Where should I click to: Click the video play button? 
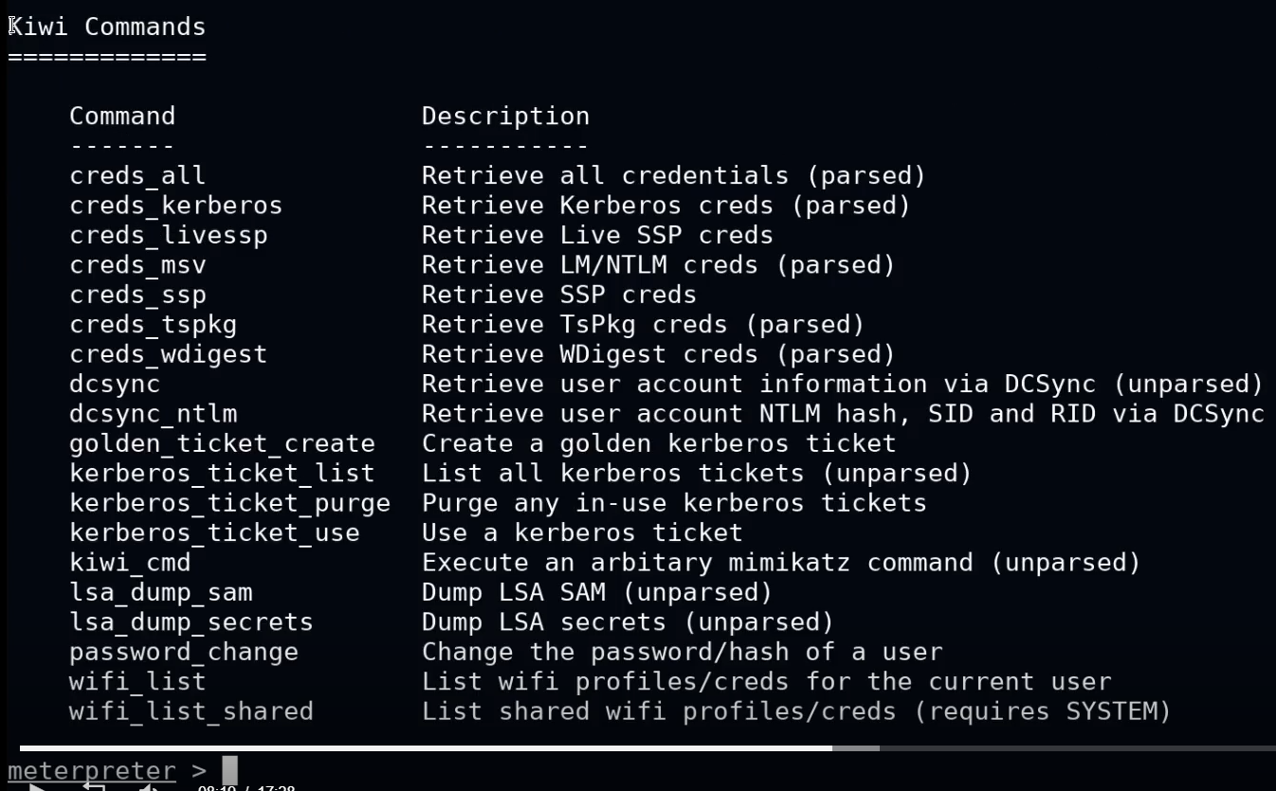coord(36,786)
